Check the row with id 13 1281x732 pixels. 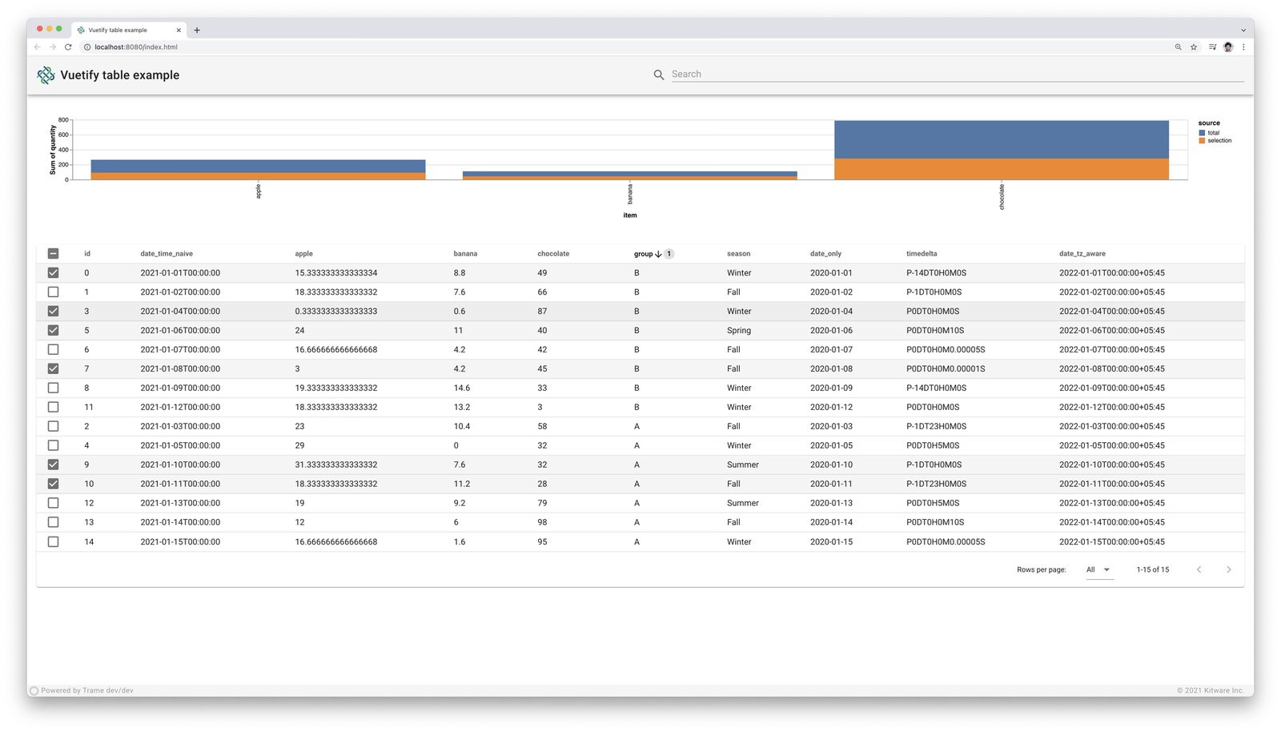point(53,522)
